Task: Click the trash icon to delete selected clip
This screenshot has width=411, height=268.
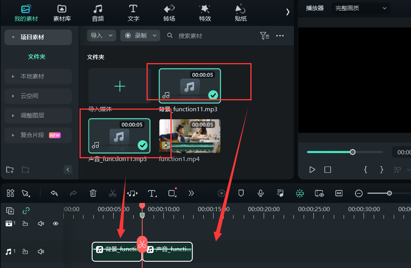Action: point(93,193)
